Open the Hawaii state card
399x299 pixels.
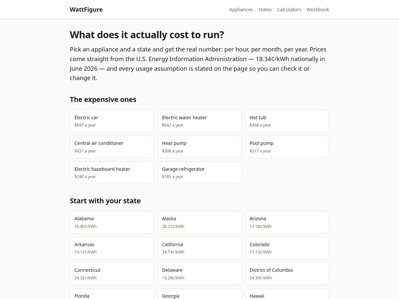pos(287,294)
